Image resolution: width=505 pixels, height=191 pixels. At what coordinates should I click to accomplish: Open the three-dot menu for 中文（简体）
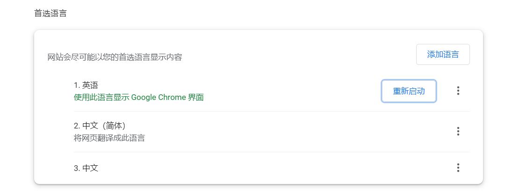click(x=458, y=131)
